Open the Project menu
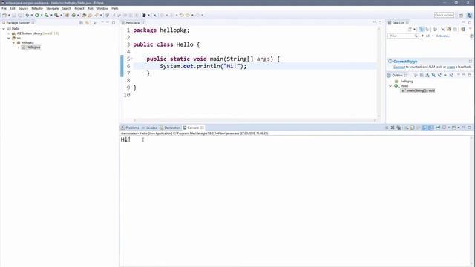 tap(79, 8)
